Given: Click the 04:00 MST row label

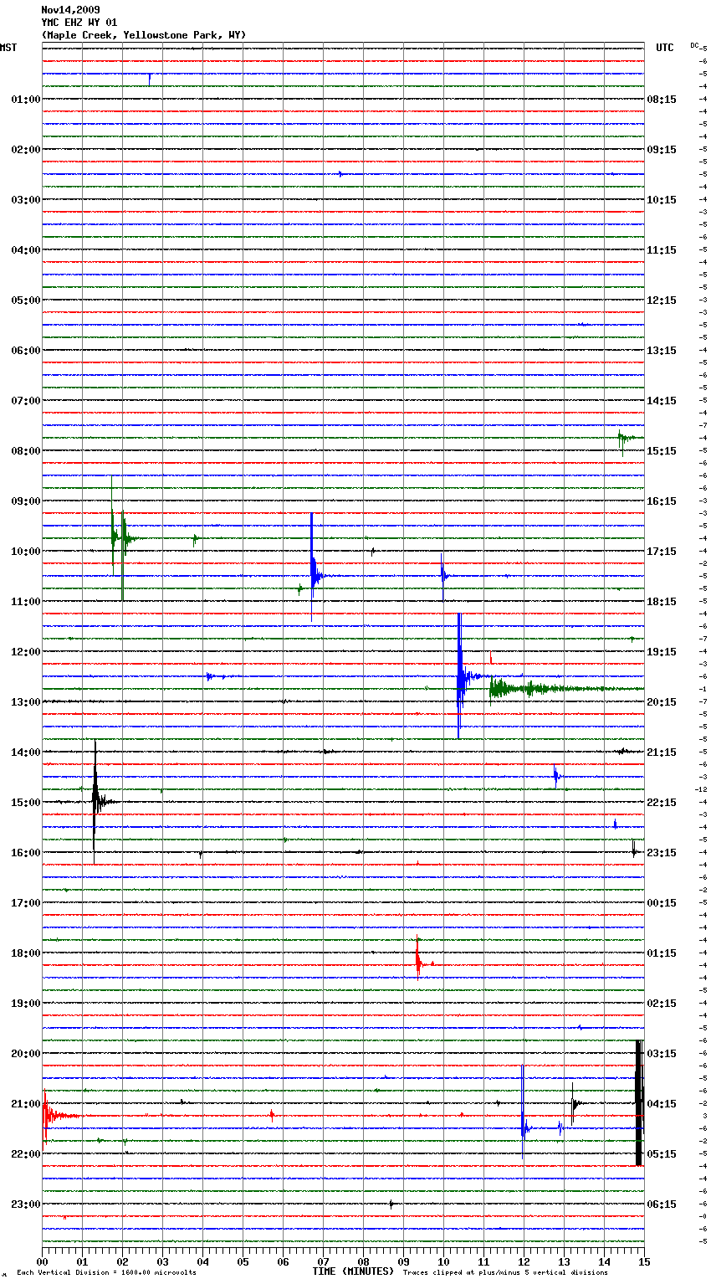Looking at the screenshot, I should coord(26,250).
